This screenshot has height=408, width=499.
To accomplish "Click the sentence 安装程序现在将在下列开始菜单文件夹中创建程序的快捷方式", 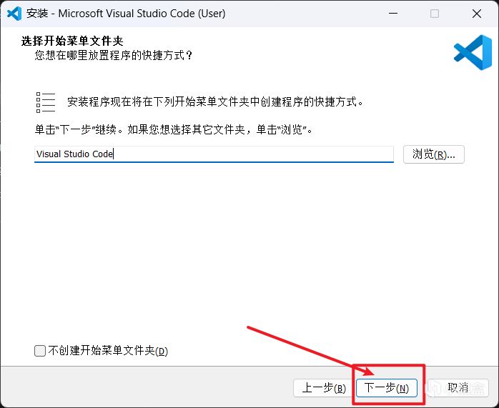I will (215, 101).
